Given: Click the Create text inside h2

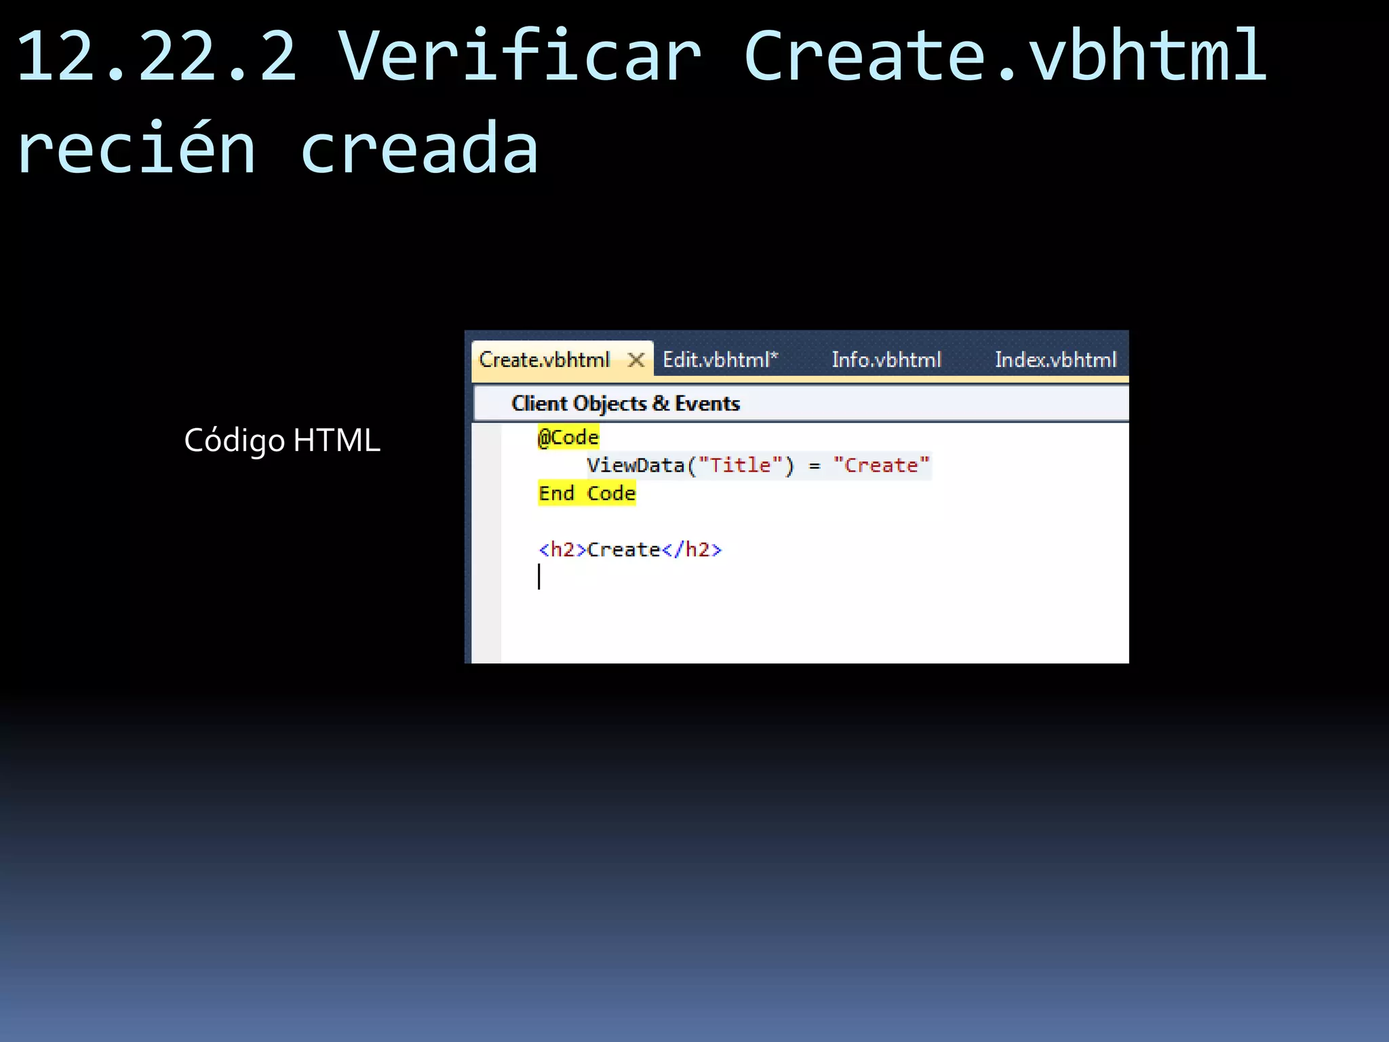Looking at the screenshot, I should click(623, 549).
